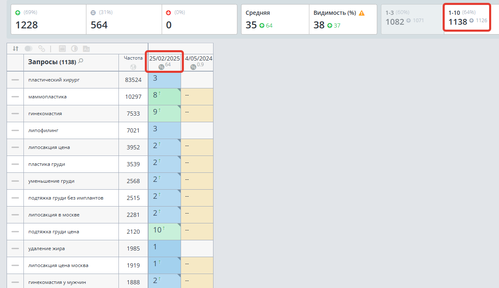Click the orange warning icon beside Видимость
Image resolution: width=499 pixels, height=288 pixels.
[362, 13]
